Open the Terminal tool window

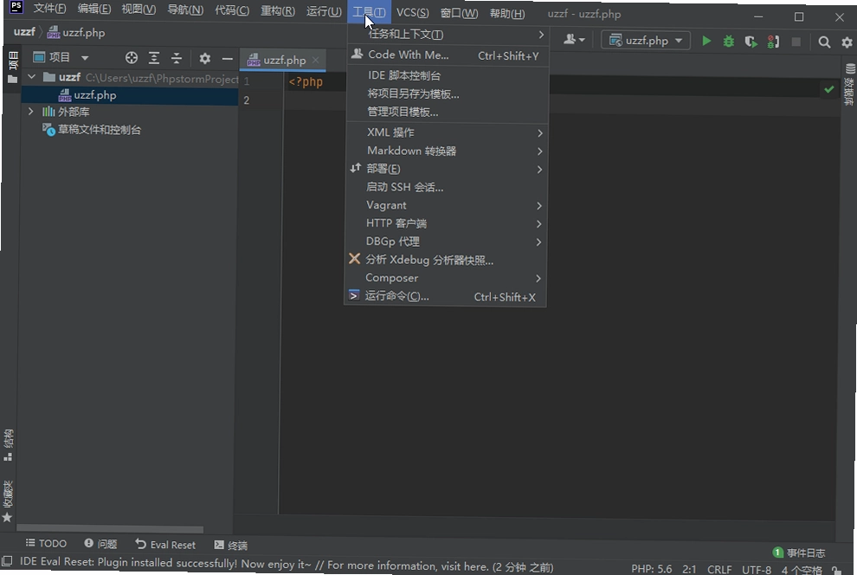pos(230,545)
